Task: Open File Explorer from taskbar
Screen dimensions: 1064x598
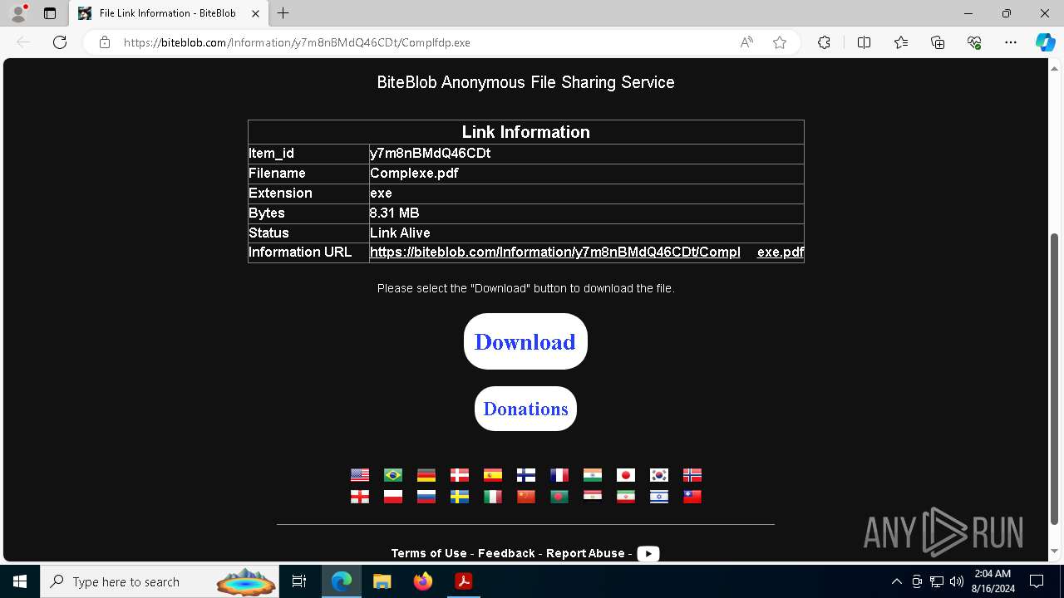Action: (382, 581)
